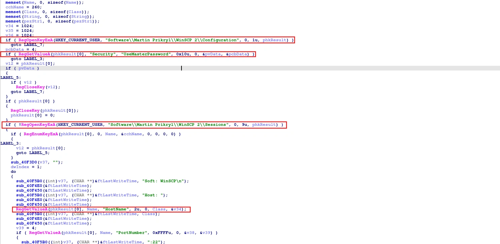Select the goto LABEL_7 statement
500x244 pixels.
pyautogui.click(x=28, y=45)
